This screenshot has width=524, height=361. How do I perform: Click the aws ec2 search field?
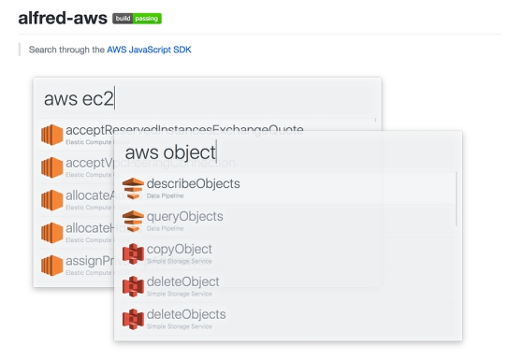pos(207,99)
